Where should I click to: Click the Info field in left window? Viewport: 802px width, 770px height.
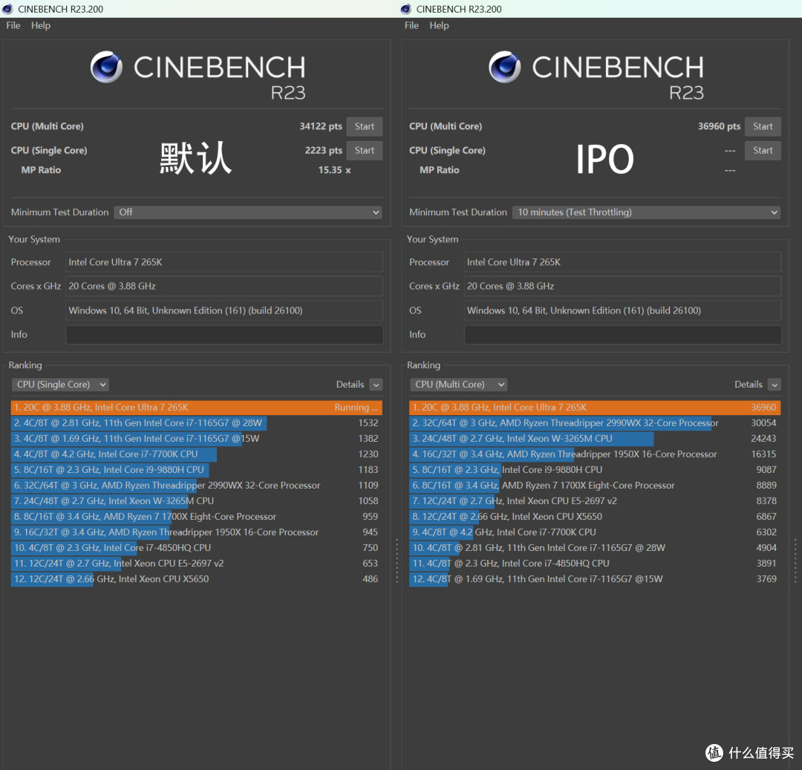(x=224, y=334)
